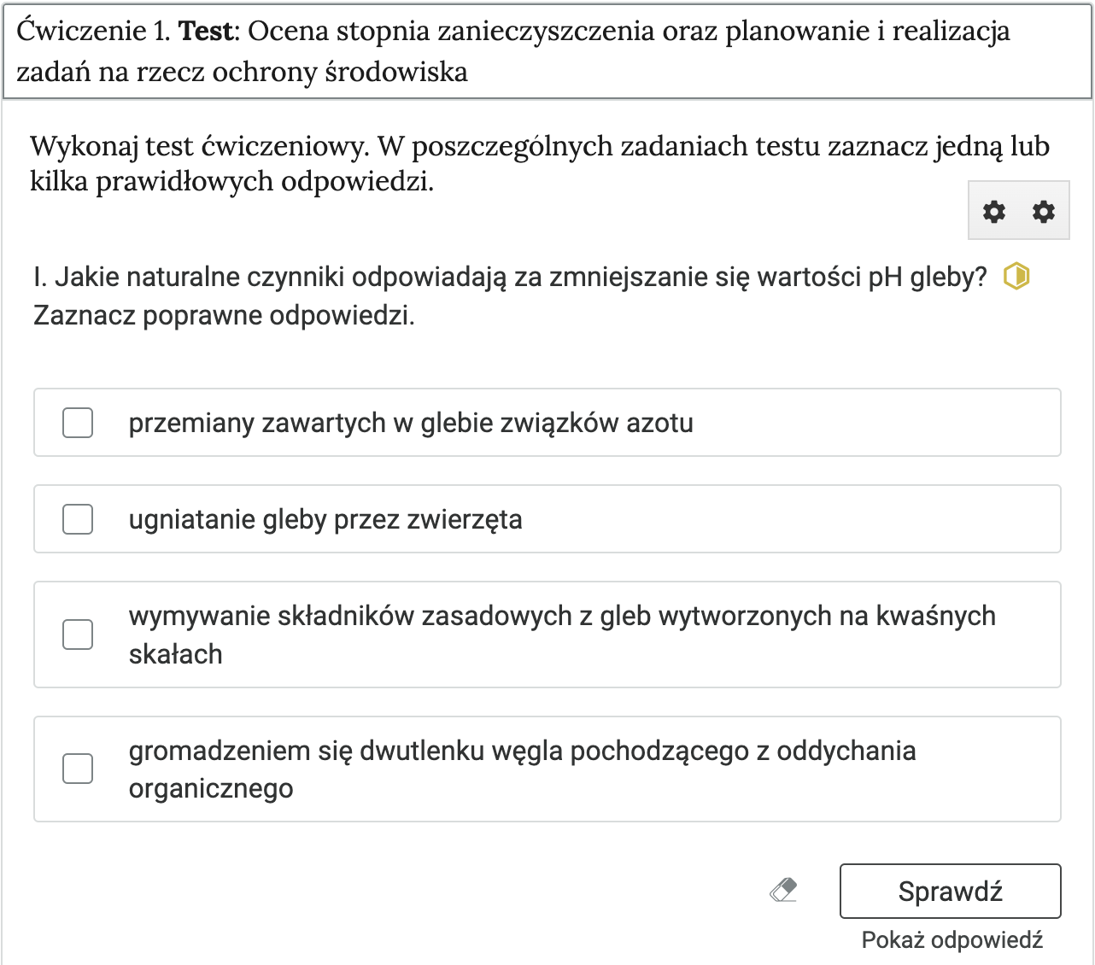Click inside the settings gear toolbar panel

click(1017, 211)
